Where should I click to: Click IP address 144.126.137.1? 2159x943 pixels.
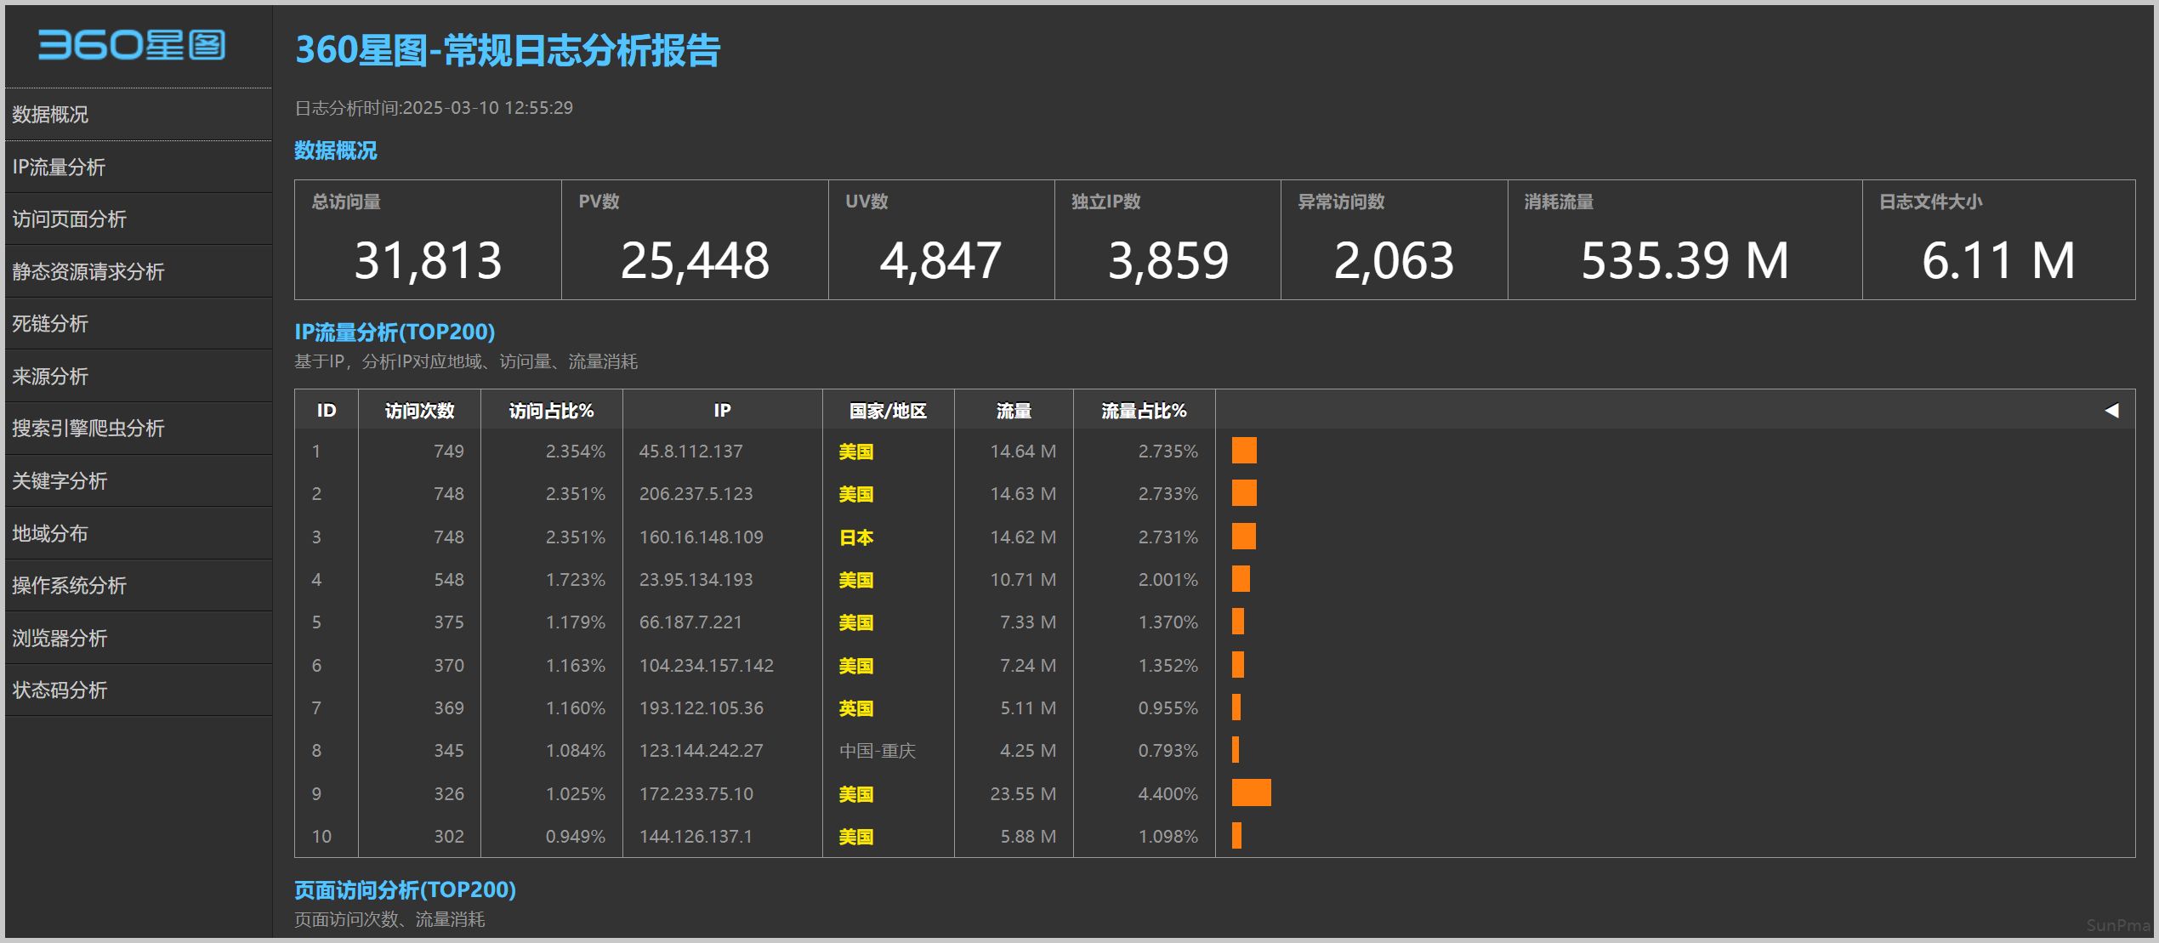[696, 837]
